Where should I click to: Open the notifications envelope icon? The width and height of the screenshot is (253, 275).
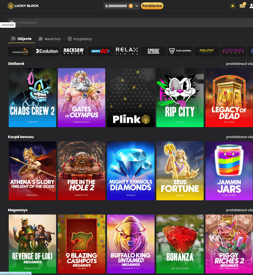[242, 5]
